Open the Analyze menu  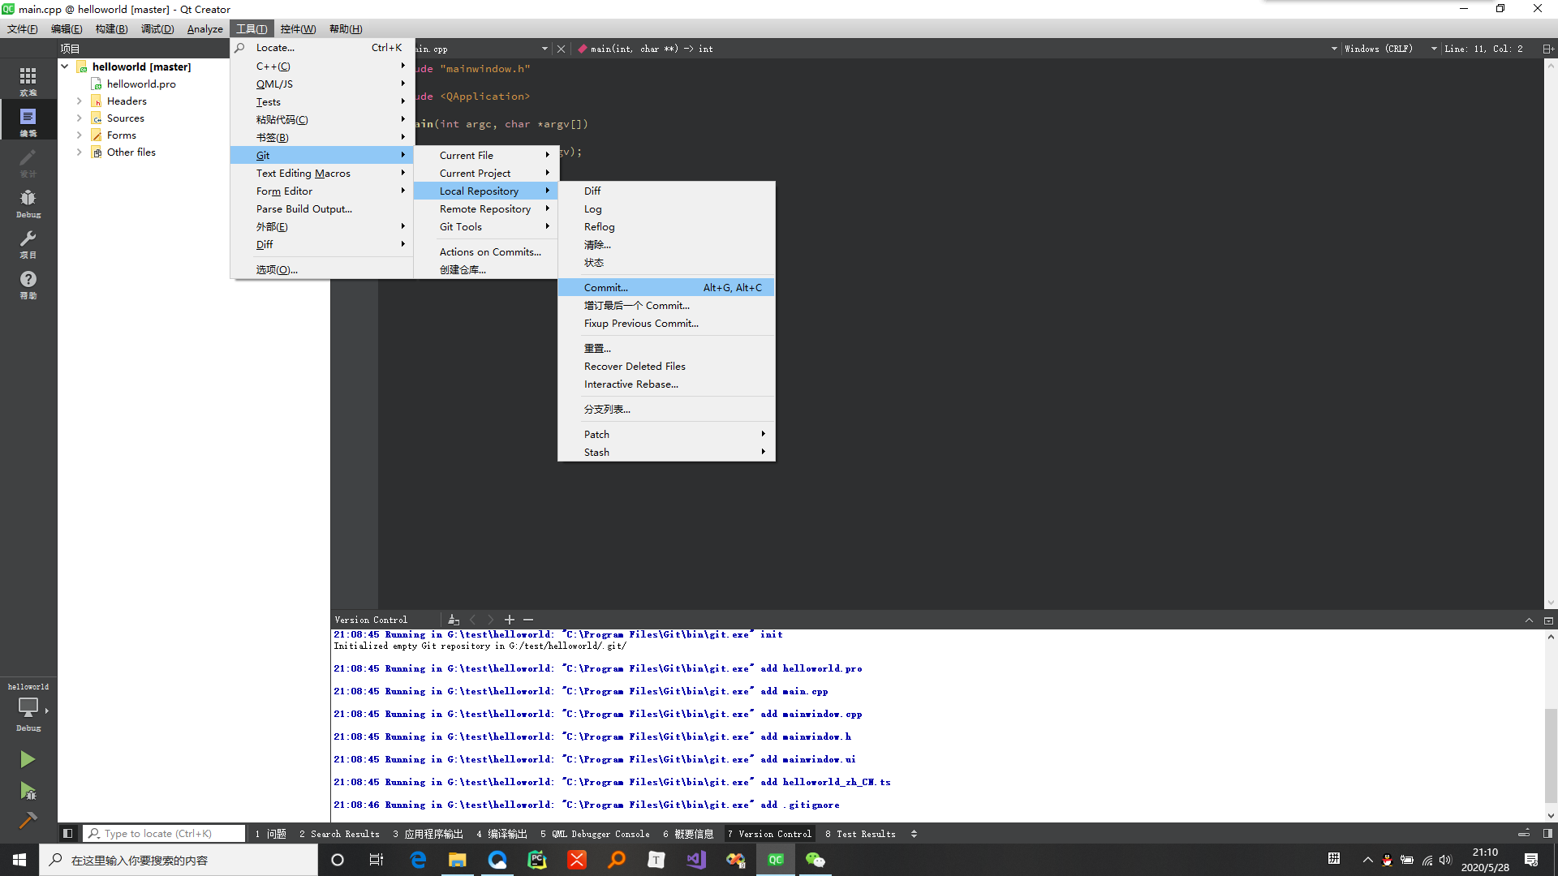[204, 29]
